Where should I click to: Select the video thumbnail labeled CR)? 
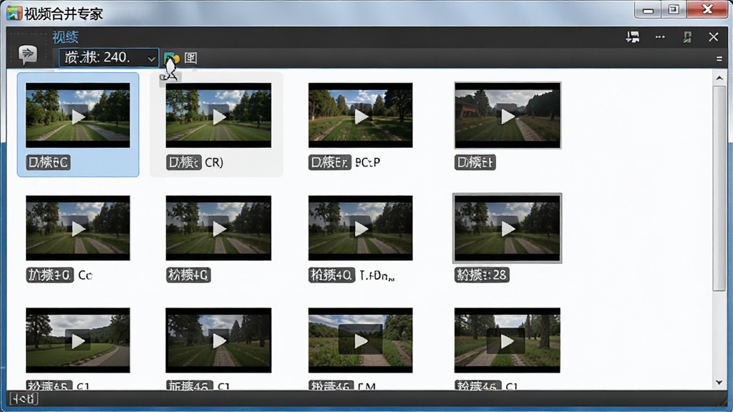coord(218,115)
